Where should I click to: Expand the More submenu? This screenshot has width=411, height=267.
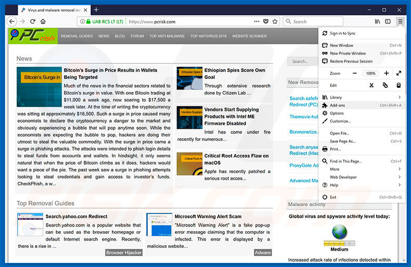coord(362,169)
